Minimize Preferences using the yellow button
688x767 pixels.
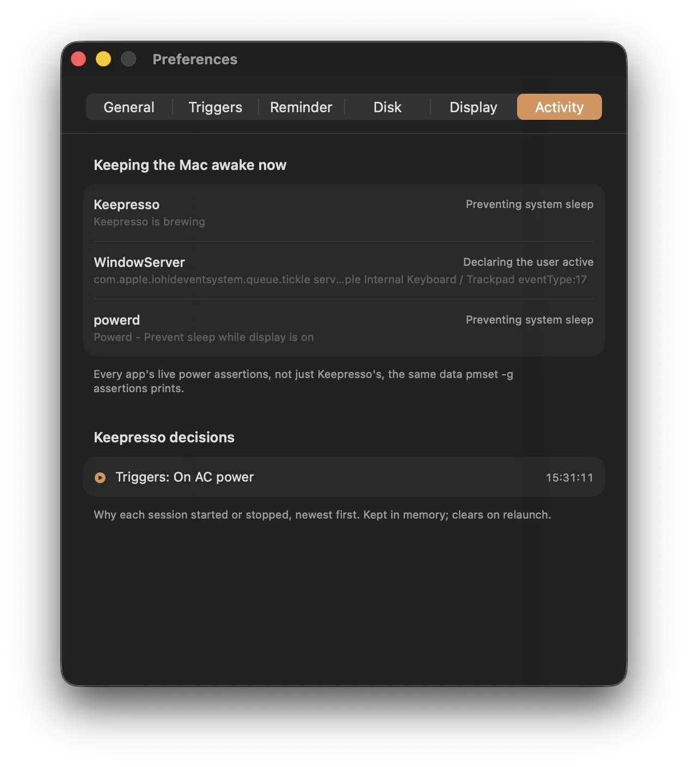[103, 59]
